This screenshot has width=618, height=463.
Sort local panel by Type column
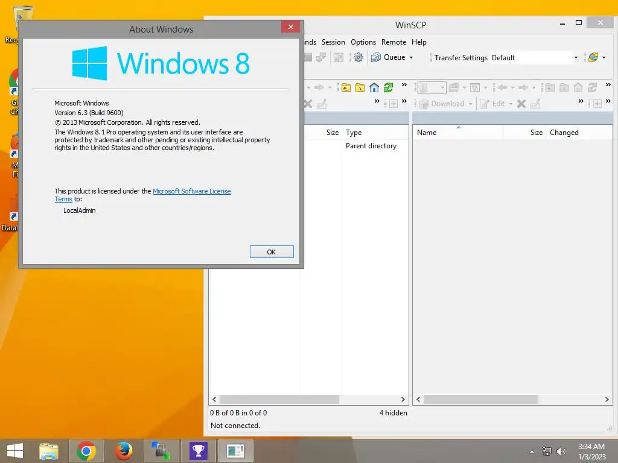pyautogui.click(x=375, y=133)
